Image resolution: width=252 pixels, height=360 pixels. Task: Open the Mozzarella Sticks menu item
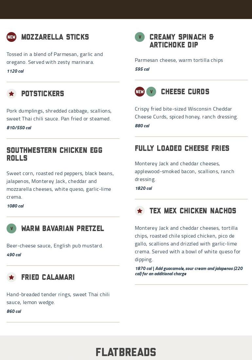pyautogui.click(x=55, y=37)
